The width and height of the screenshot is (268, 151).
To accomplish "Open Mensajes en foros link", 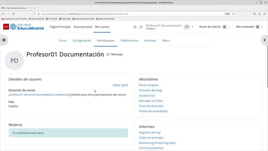I will (x=151, y=101).
